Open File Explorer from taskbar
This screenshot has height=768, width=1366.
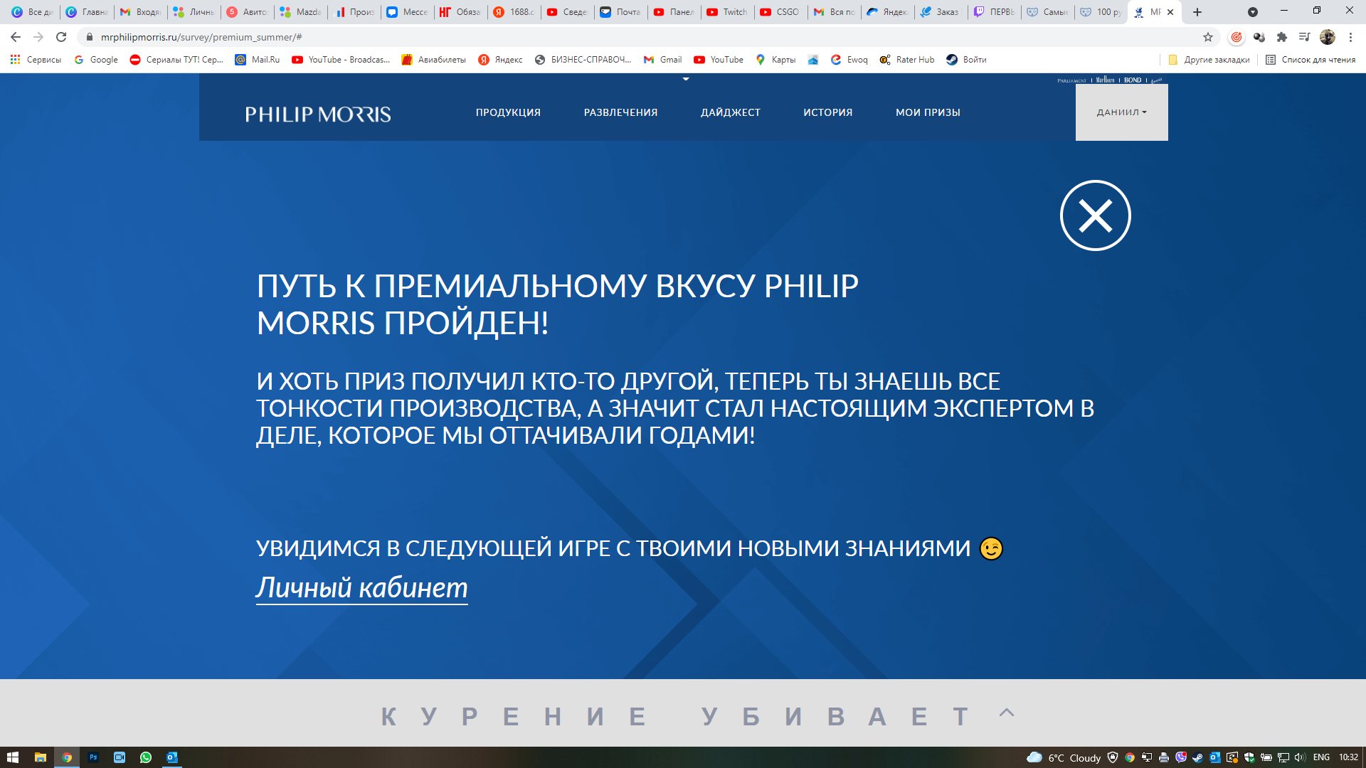click(41, 757)
